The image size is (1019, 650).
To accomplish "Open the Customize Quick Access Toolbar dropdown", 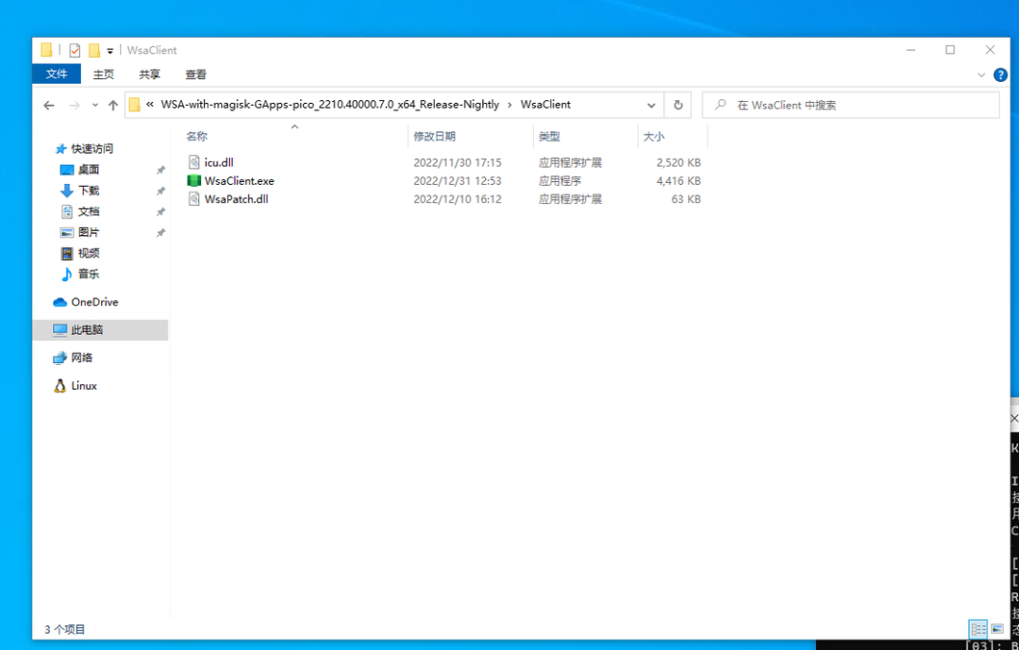I will [x=109, y=51].
